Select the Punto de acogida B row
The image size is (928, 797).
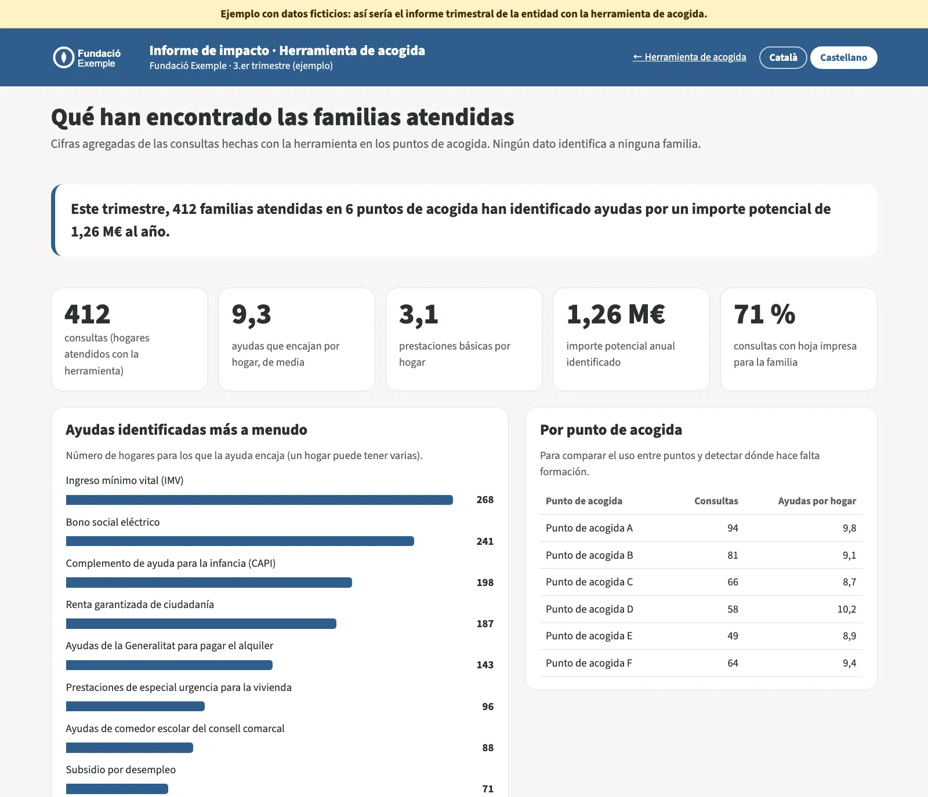pos(701,555)
